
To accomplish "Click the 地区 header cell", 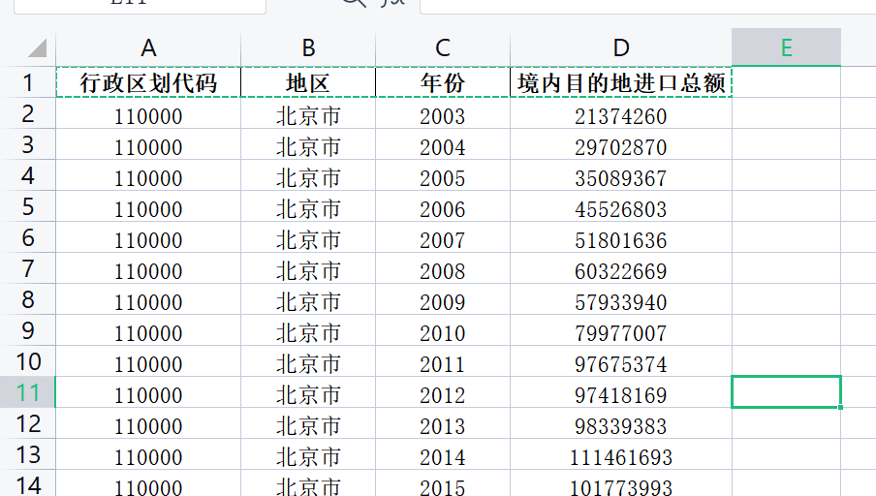I will click(308, 82).
